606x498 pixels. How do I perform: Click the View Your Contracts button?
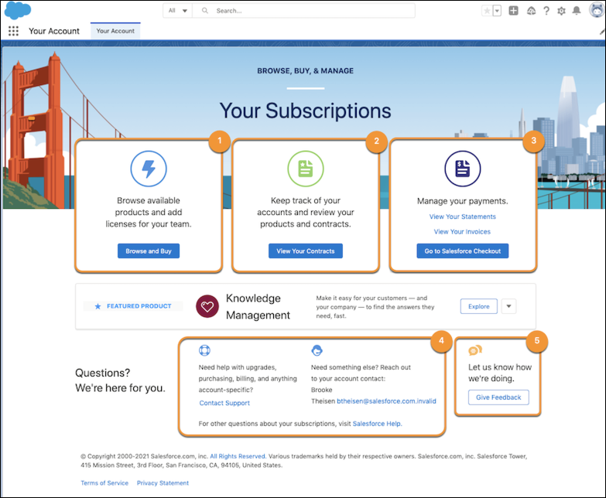tap(305, 251)
